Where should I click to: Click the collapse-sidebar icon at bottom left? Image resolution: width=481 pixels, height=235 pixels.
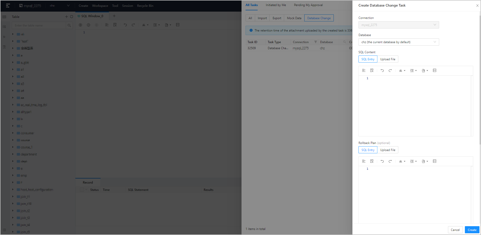[4, 230]
